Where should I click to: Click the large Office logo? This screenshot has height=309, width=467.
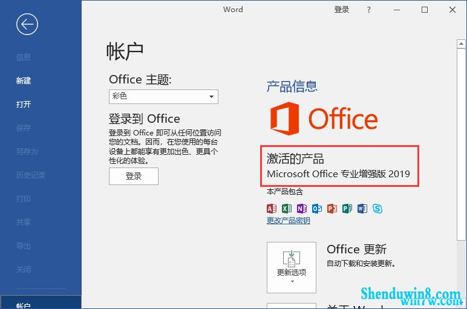pyautogui.click(x=324, y=119)
